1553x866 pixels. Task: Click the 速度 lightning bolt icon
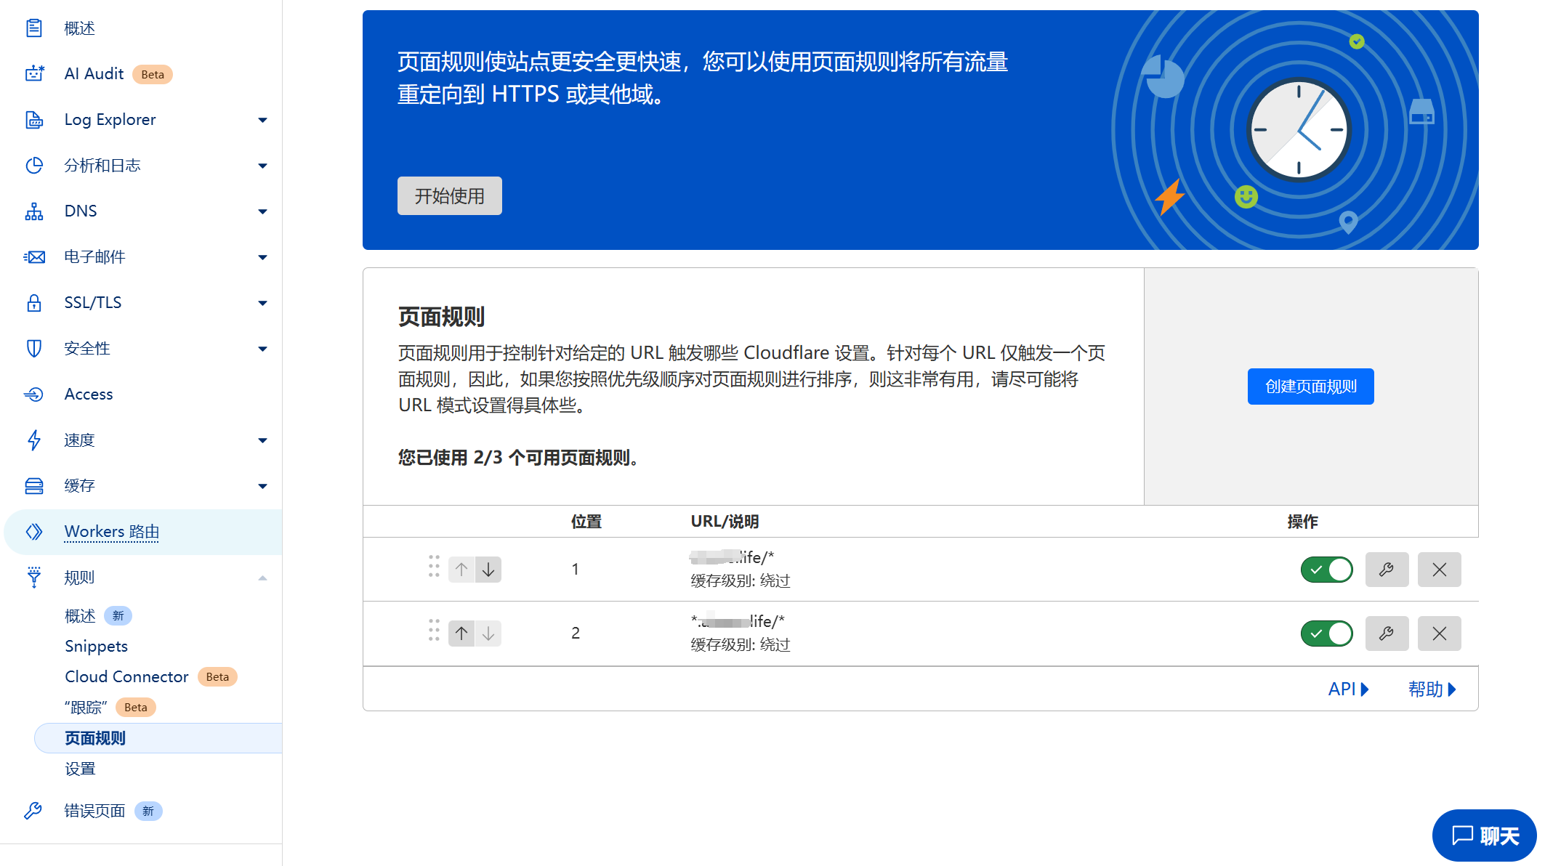click(x=34, y=440)
